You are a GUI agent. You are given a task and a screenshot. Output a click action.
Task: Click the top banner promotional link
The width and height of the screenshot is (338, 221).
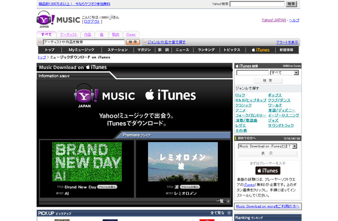point(74,4)
